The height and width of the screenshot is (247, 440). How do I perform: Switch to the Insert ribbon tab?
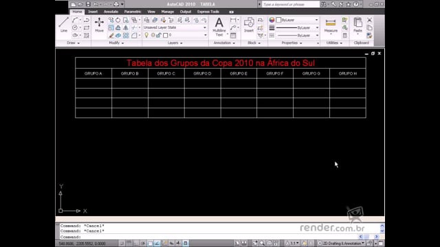coord(93,12)
